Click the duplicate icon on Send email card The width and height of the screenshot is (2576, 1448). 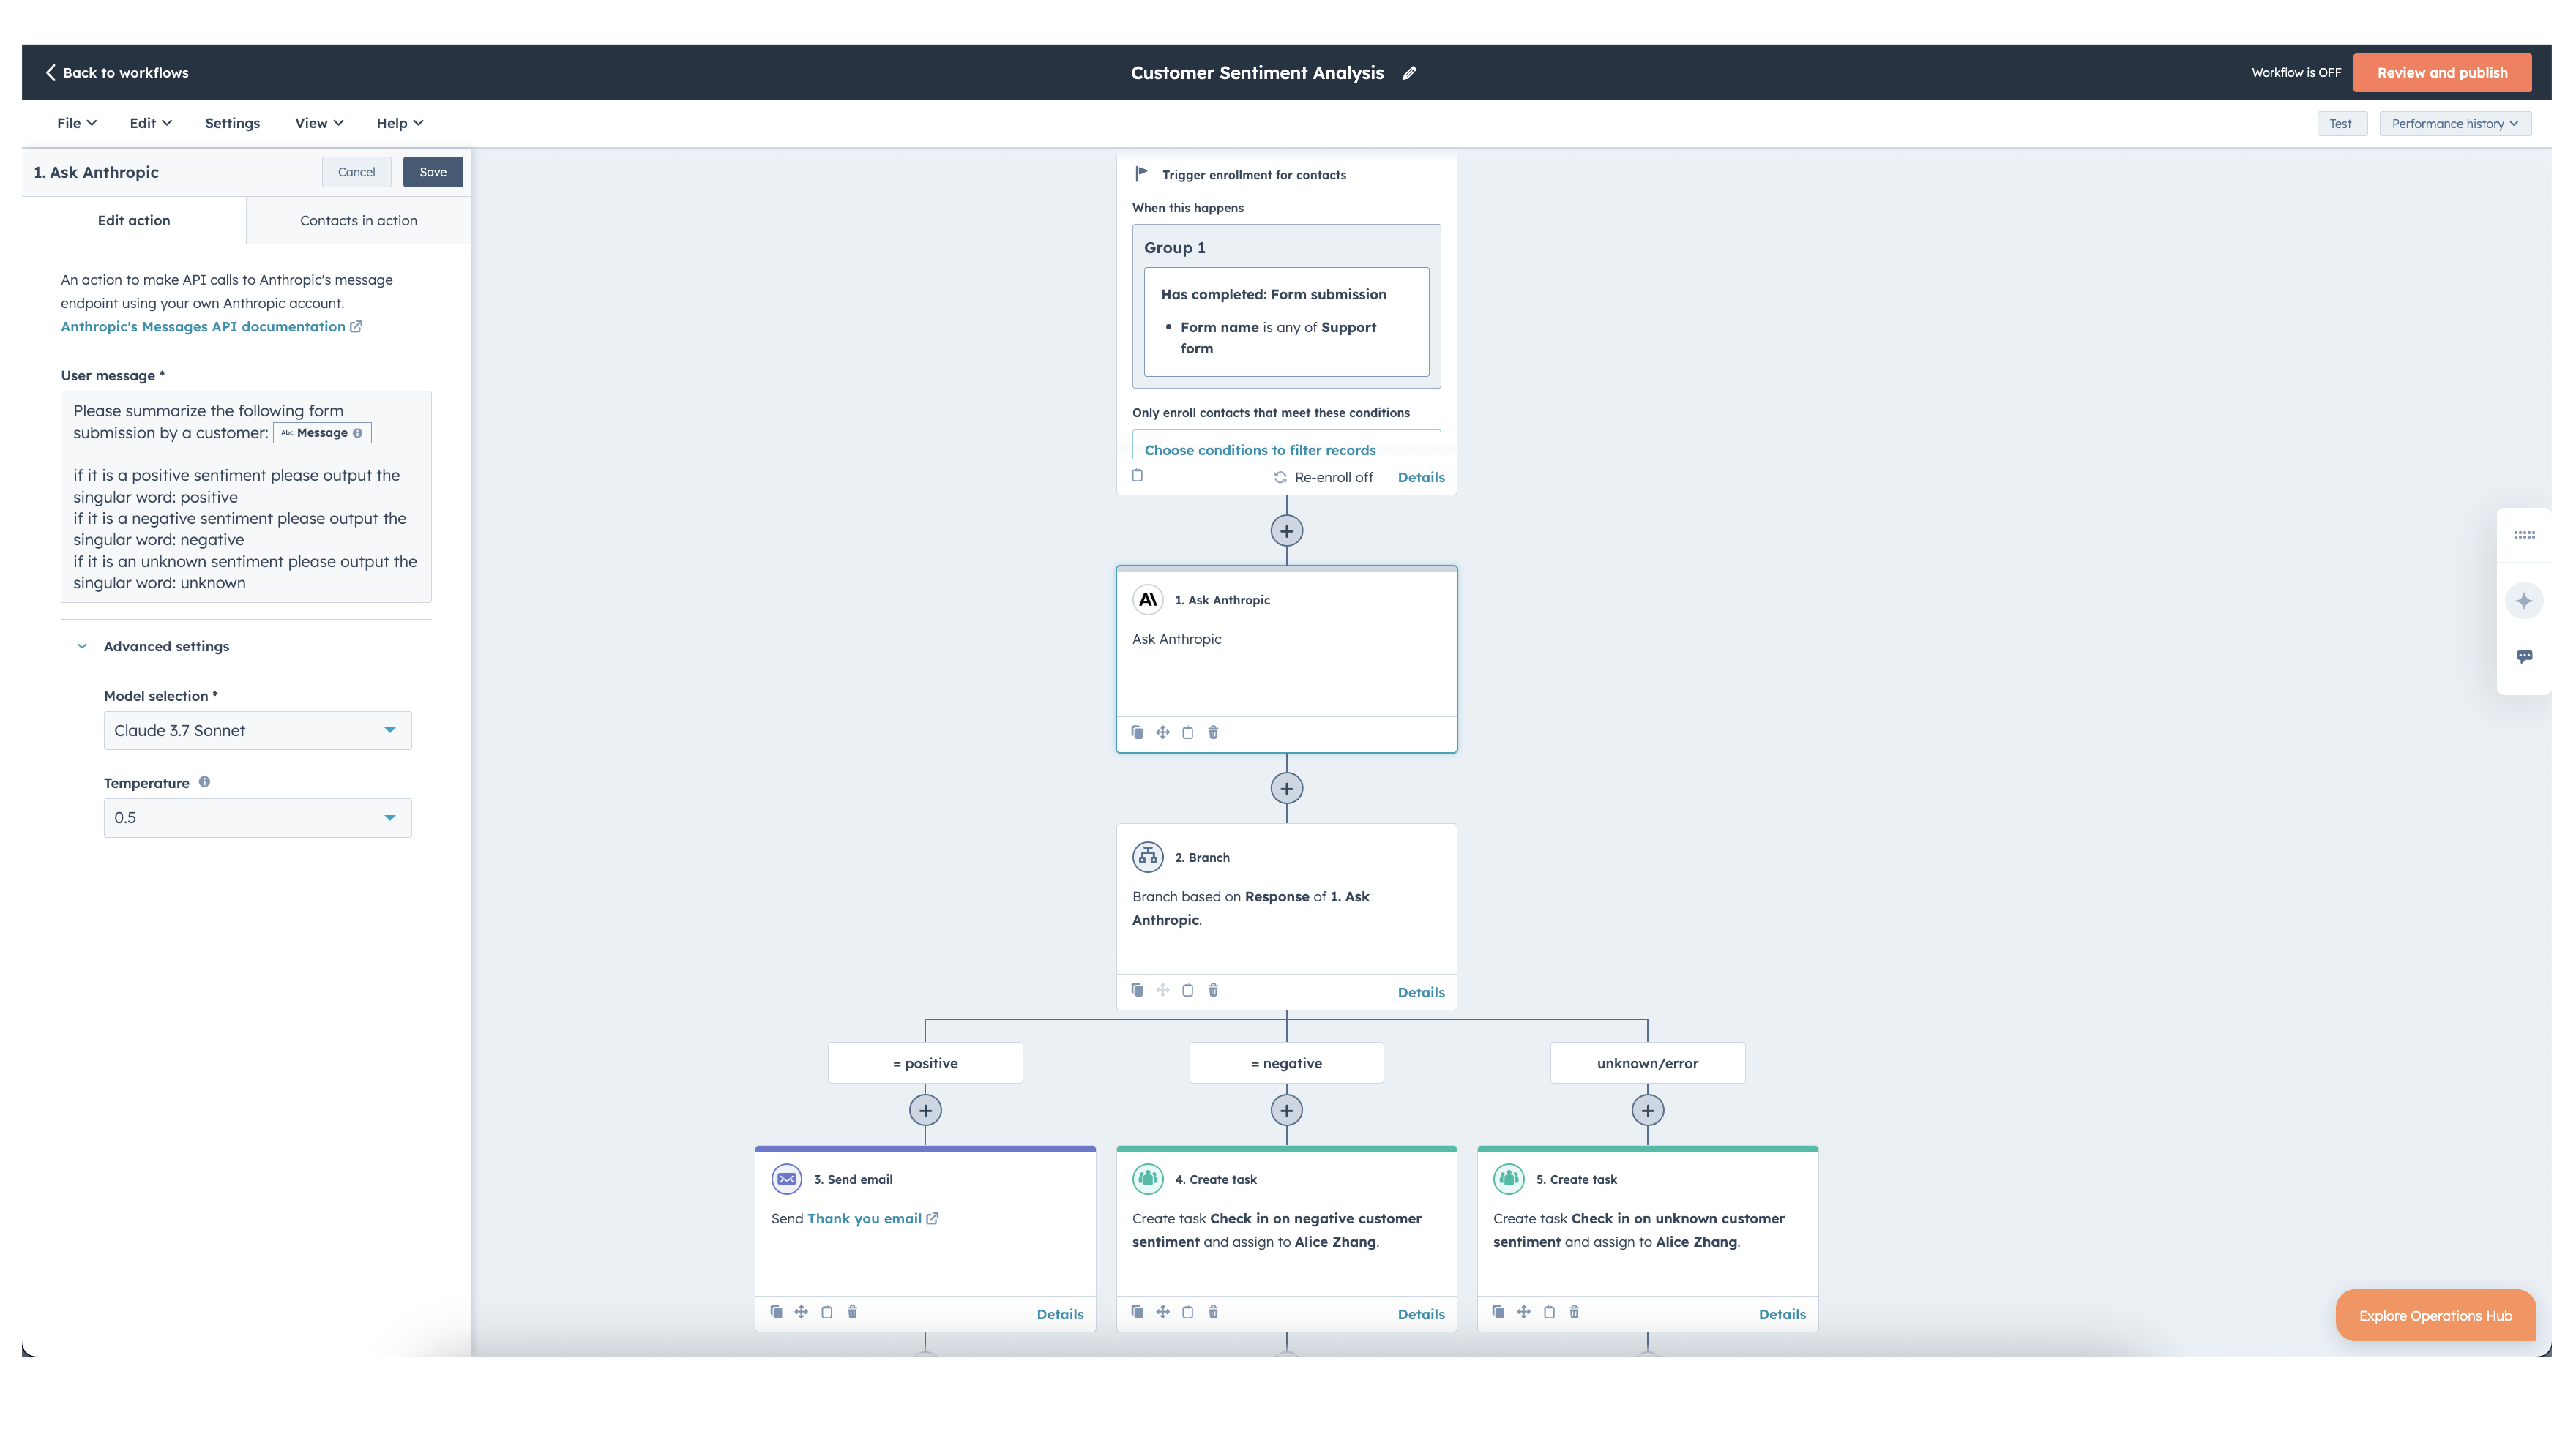[x=776, y=1312]
